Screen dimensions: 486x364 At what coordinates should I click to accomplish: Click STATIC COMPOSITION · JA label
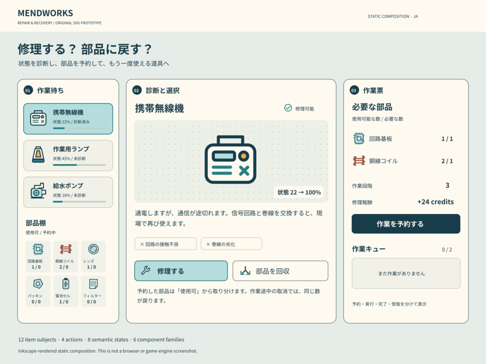(393, 17)
